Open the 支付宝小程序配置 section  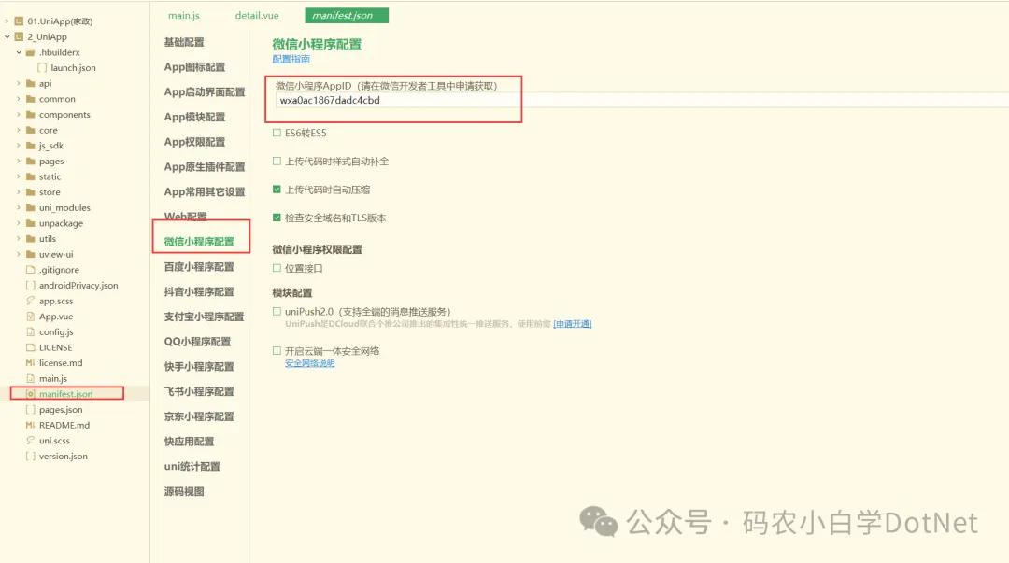coord(204,317)
